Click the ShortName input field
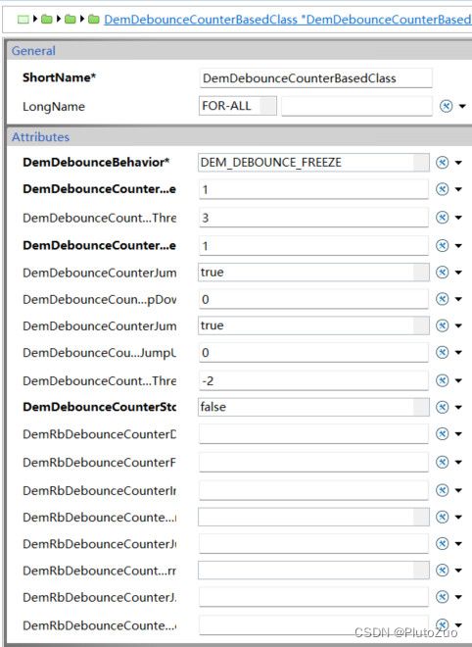Image resolution: width=472 pixels, height=647 pixels. [x=315, y=78]
